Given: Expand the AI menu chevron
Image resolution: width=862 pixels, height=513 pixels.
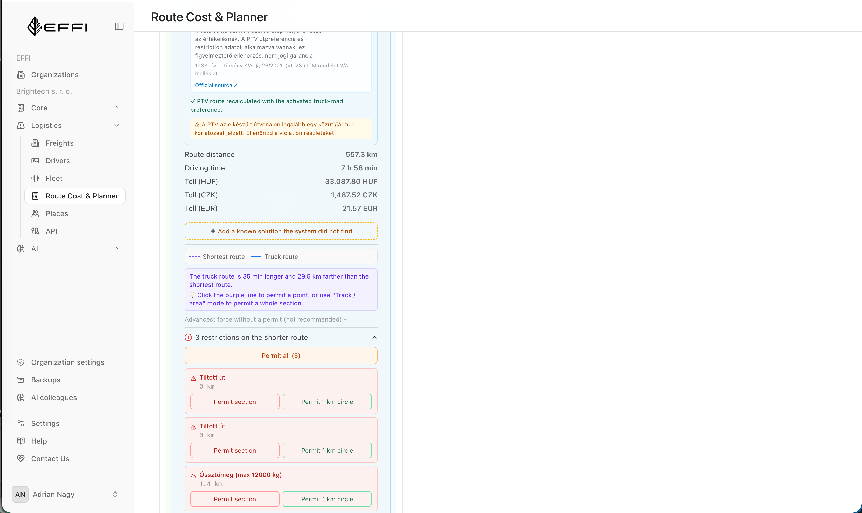Looking at the screenshot, I should click(x=117, y=249).
